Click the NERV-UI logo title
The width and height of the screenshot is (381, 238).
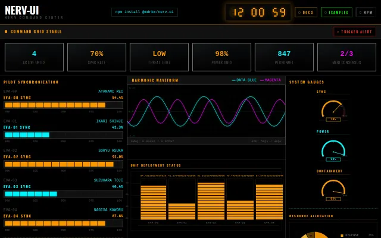(22, 11)
